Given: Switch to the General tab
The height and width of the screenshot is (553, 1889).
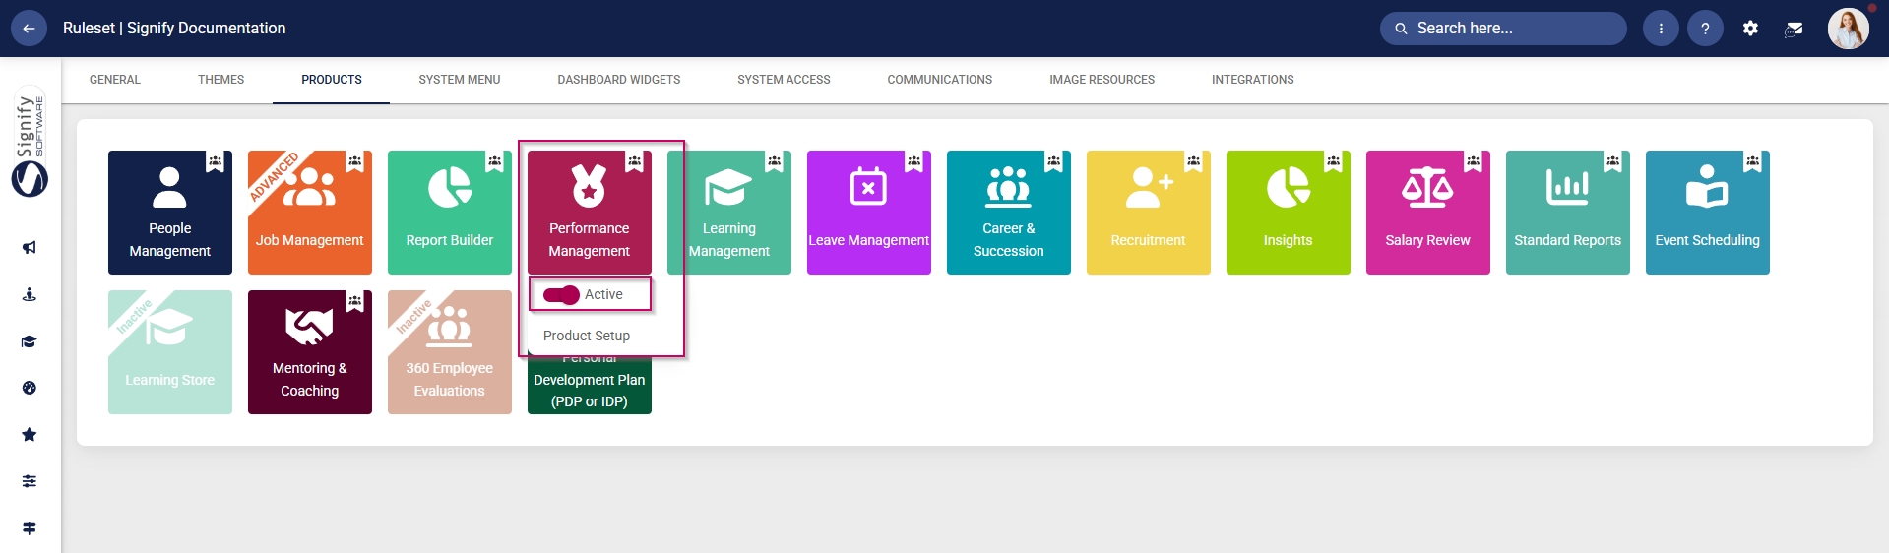Looking at the screenshot, I should (115, 80).
